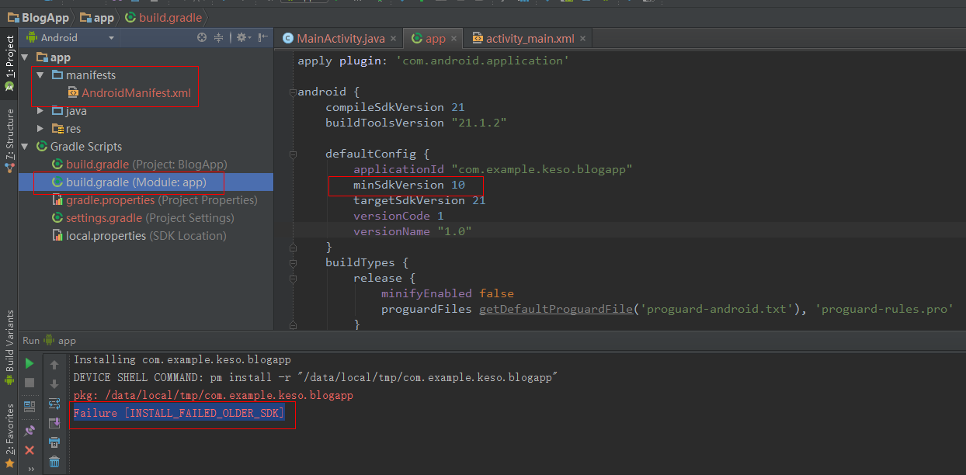Switch to the MainActivity.java tab
Image resolution: width=966 pixels, height=475 pixels.
(x=334, y=38)
